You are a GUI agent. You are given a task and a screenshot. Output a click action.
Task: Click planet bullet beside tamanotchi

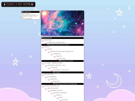pyautogui.click(x=55, y=57)
